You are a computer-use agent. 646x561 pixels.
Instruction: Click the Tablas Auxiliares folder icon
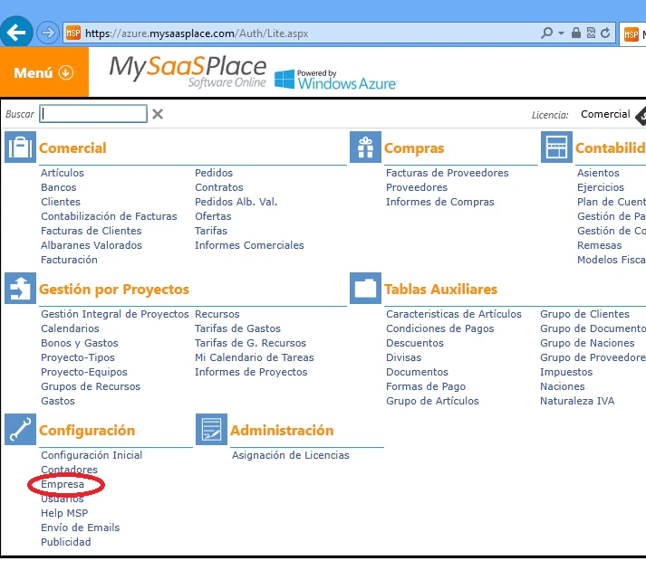pyautogui.click(x=365, y=288)
